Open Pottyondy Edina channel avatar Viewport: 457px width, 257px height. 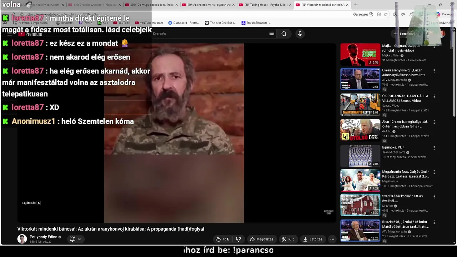[x=22, y=239]
